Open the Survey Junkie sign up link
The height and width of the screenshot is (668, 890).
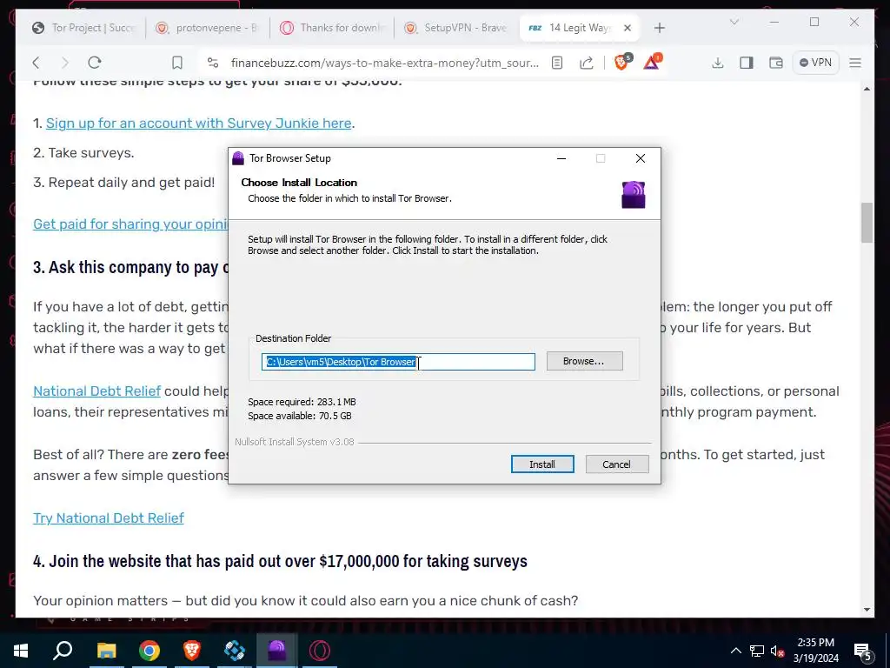pyautogui.click(x=199, y=124)
